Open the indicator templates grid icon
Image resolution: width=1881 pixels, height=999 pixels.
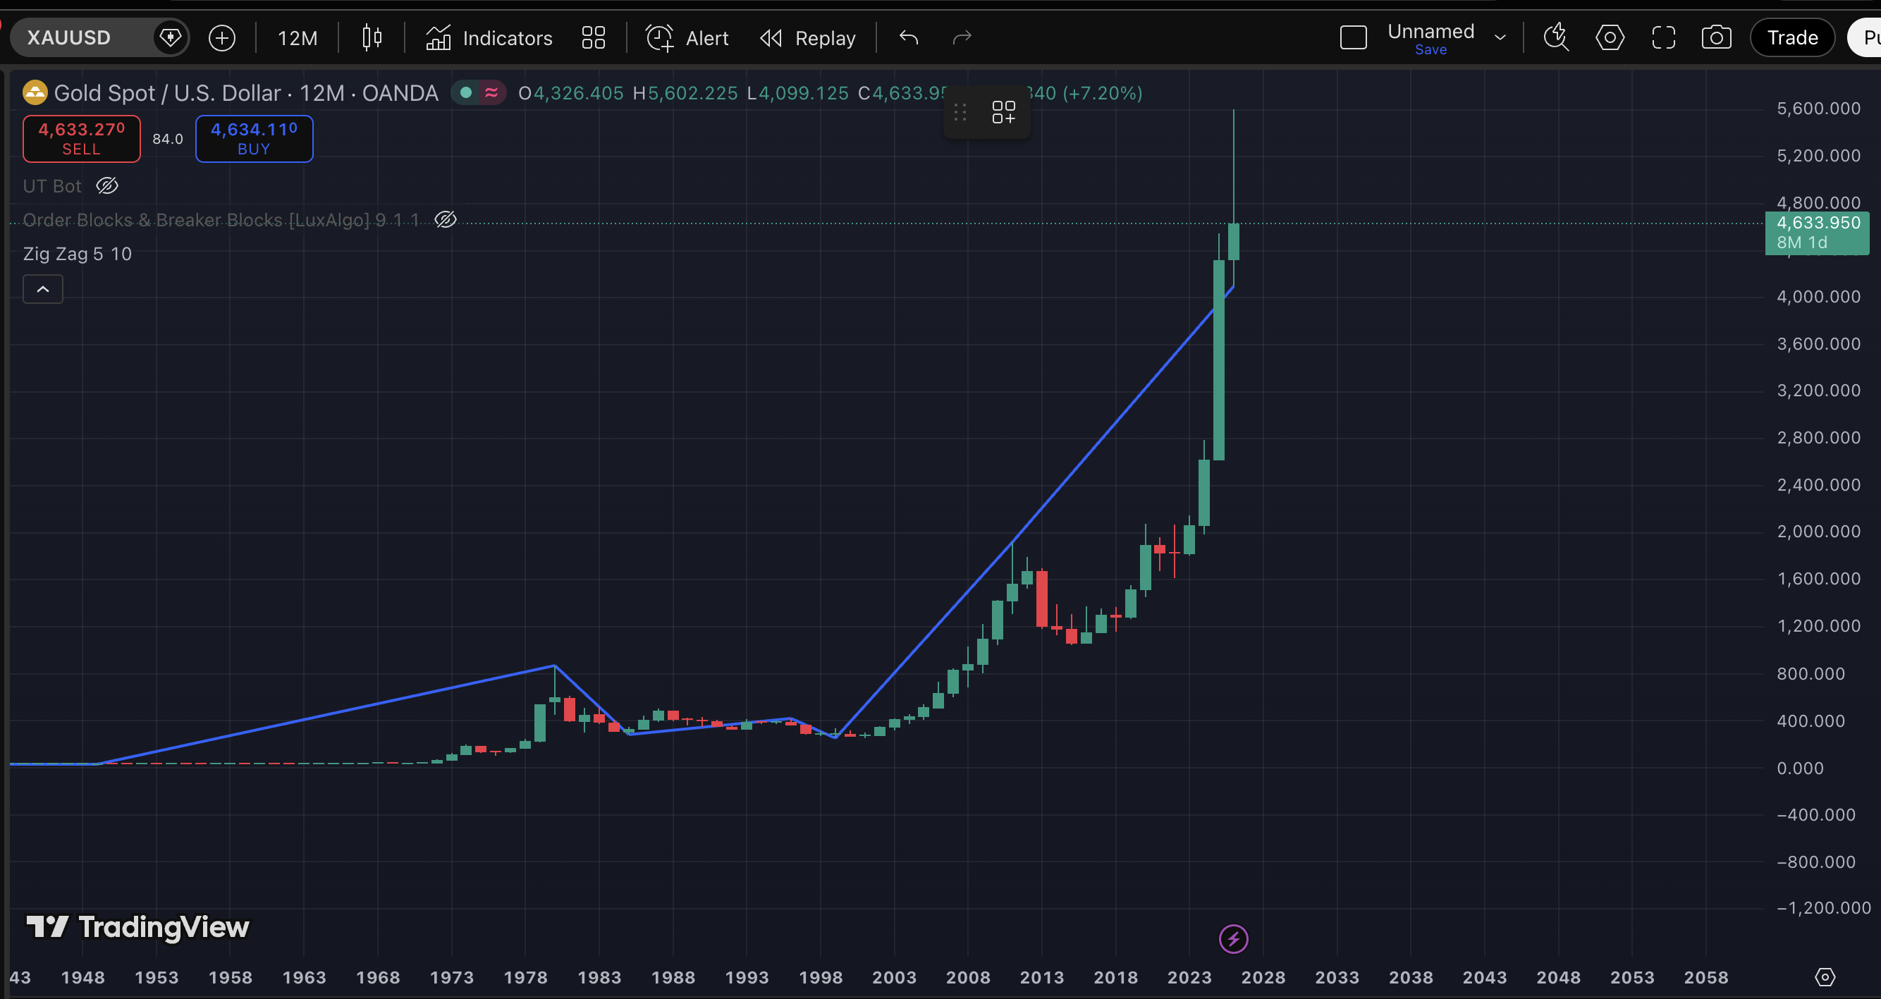point(594,38)
